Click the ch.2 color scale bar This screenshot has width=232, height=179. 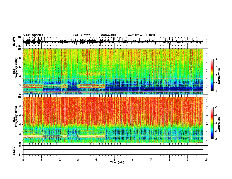[212, 123]
